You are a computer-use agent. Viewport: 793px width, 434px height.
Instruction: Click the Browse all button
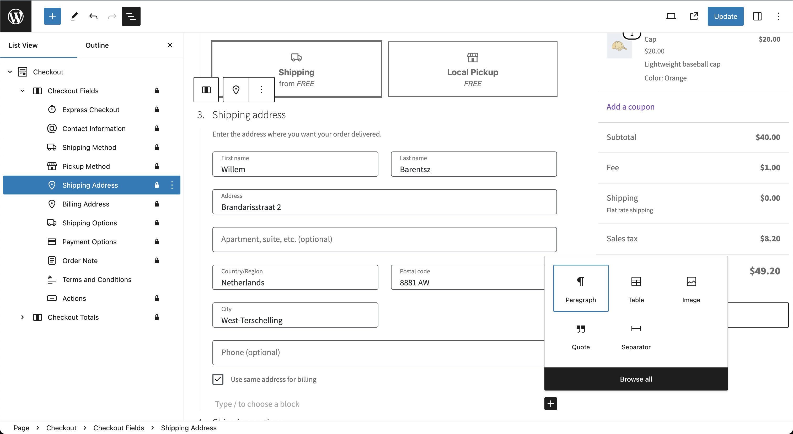(636, 379)
